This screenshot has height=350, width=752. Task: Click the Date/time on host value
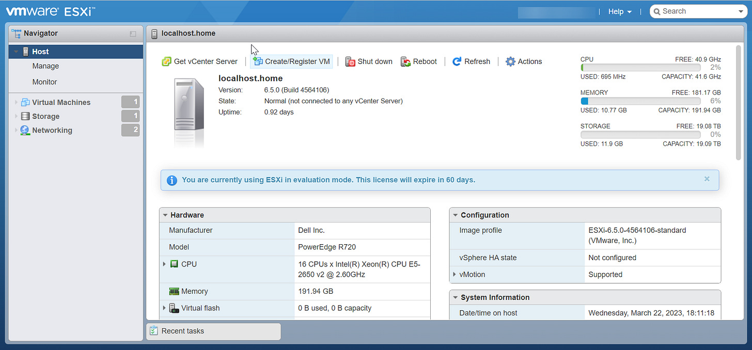651,313
